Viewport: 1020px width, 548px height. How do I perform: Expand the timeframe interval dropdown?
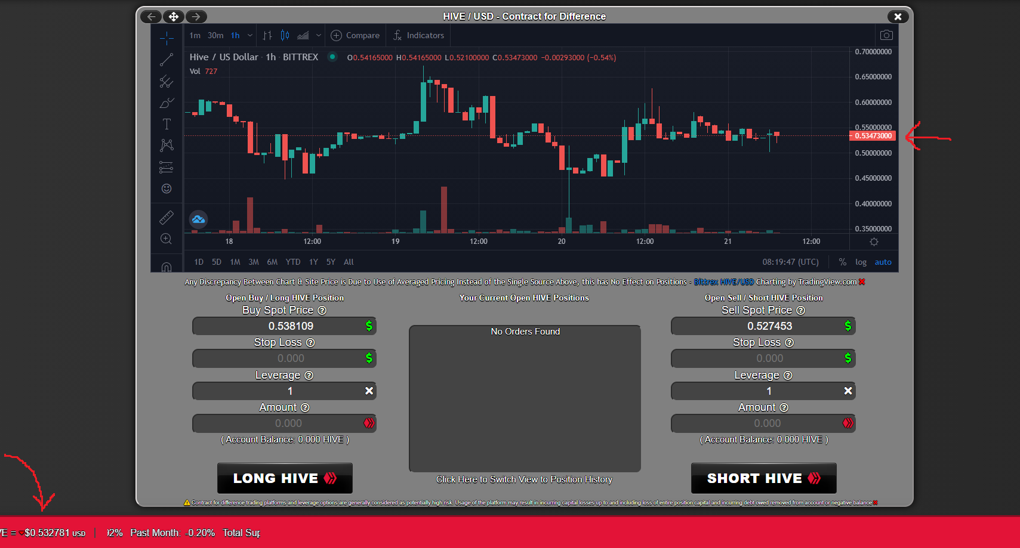[249, 35]
